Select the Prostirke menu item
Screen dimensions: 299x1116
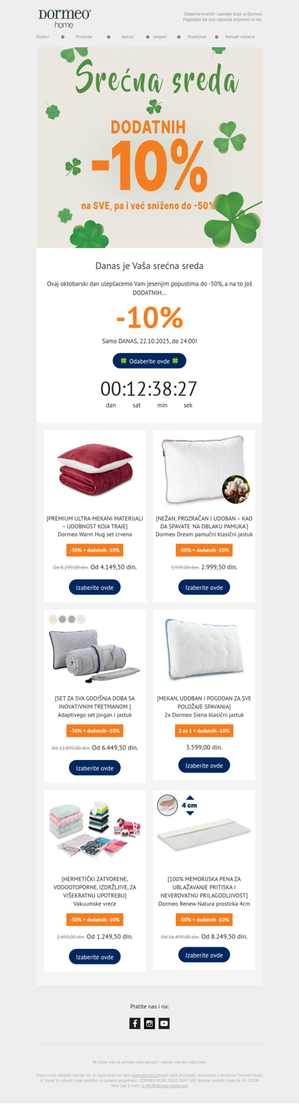(84, 36)
